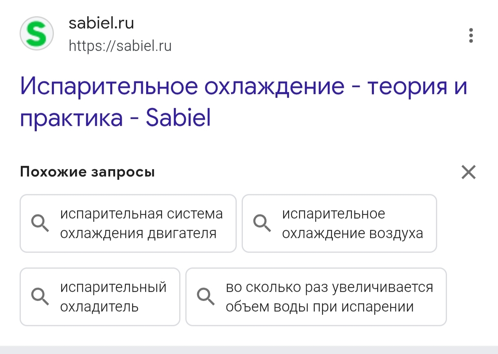Click the sabiel.ru site name
This screenshot has width=498, height=354.
101,23
